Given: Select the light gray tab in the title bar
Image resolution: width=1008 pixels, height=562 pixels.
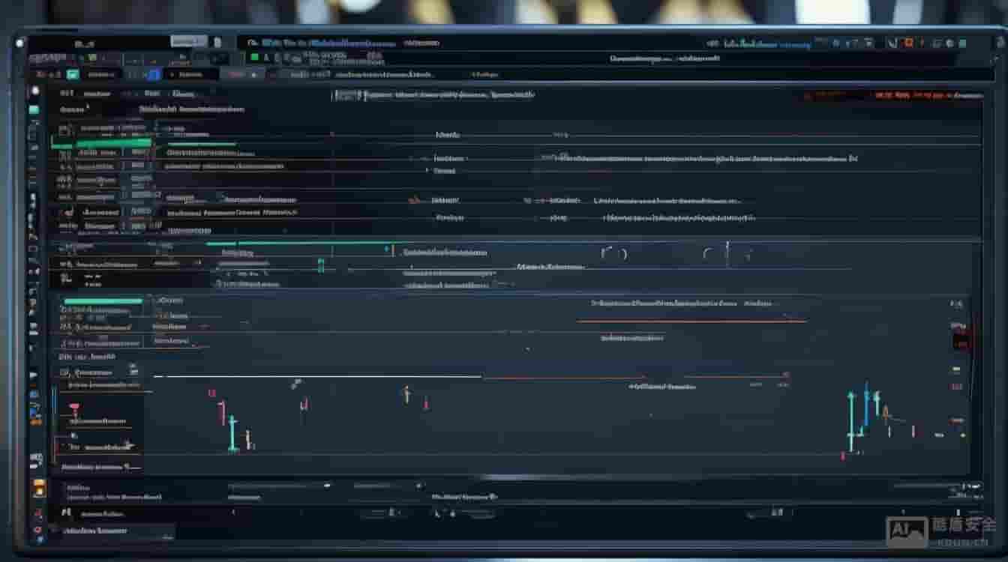Looking at the screenshot, I should pos(187,41).
